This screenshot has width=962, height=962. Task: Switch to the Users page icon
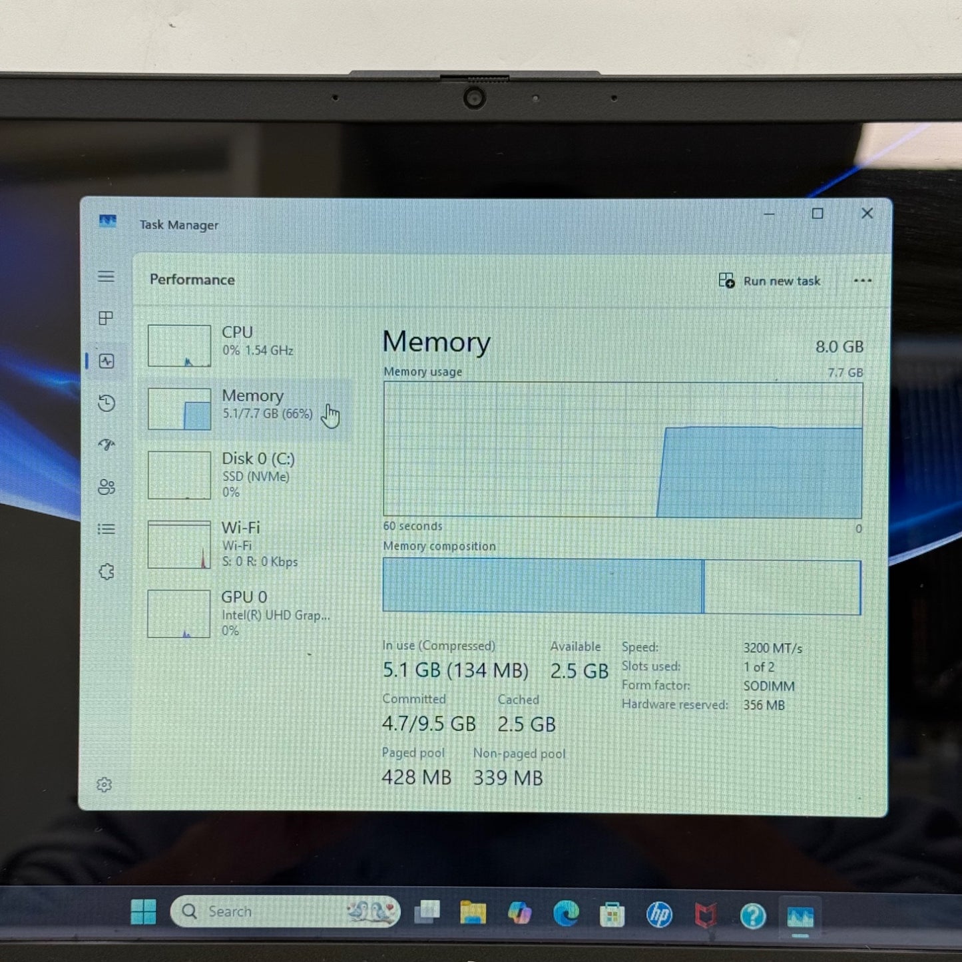pos(107,487)
